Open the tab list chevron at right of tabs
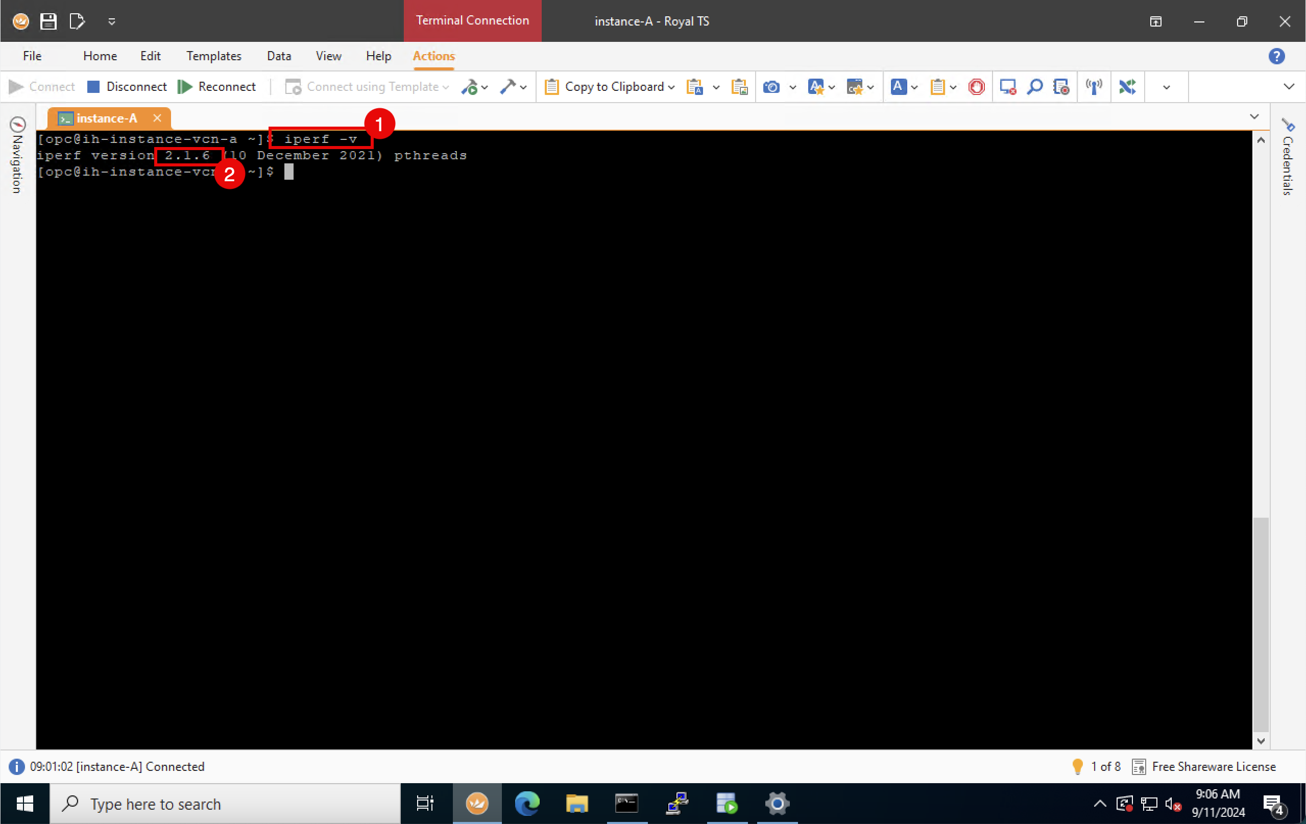This screenshot has height=824, width=1306. click(1254, 116)
